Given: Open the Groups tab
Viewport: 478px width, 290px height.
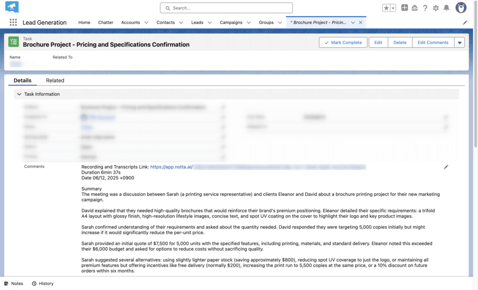Looking at the screenshot, I should (x=266, y=22).
